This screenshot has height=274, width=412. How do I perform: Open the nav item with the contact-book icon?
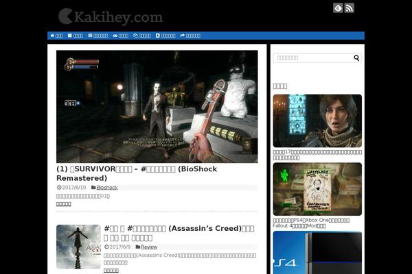[165, 36]
